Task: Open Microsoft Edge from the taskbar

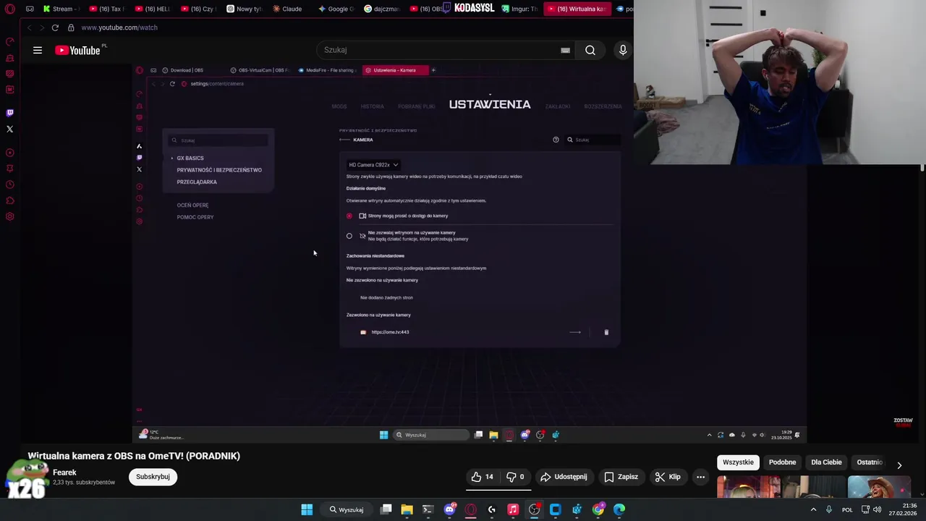Action: [x=619, y=509]
